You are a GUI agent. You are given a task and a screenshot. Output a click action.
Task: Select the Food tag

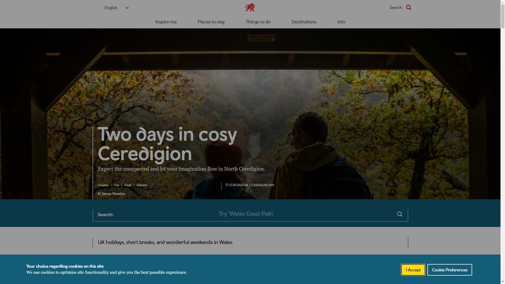127,185
